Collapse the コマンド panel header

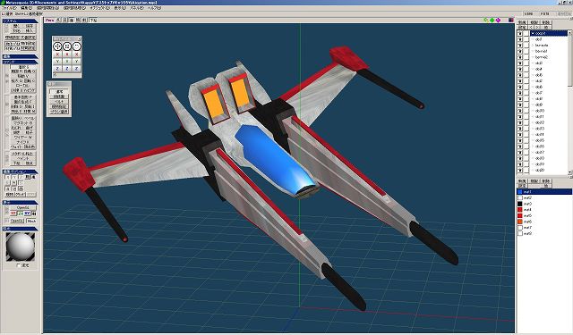20,63
